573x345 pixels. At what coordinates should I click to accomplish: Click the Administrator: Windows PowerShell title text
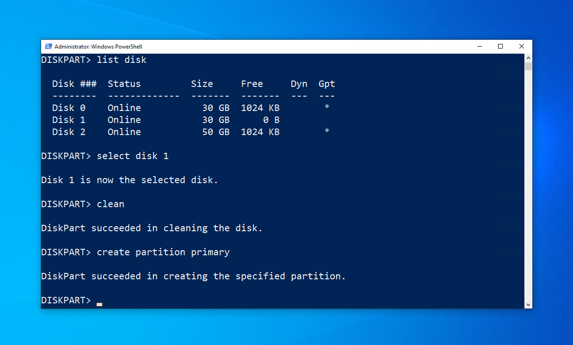tap(98, 47)
